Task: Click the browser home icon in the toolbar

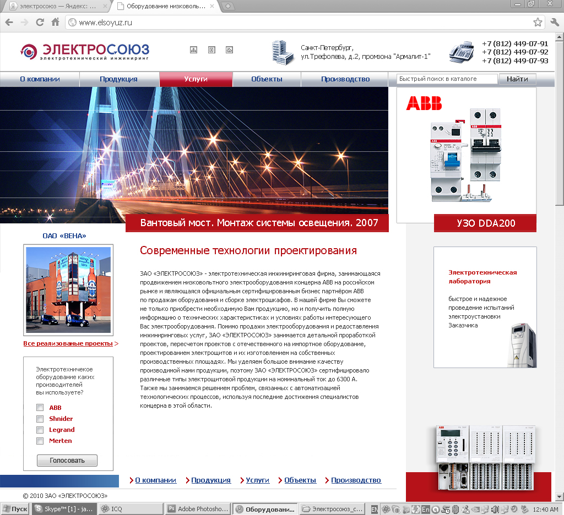Action: [x=55, y=23]
